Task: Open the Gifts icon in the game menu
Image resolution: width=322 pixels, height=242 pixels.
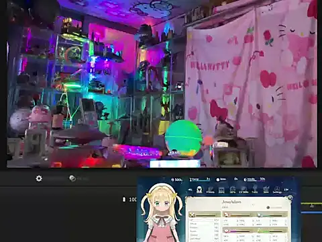Action: [x=233, y=190]
